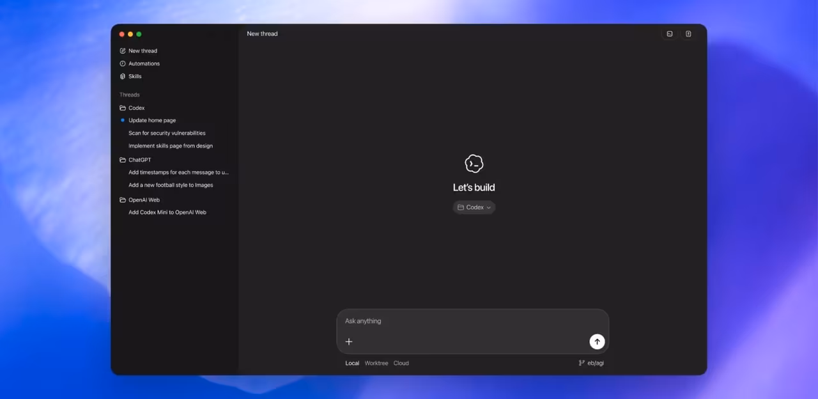Open Implement skills page from design thread
Viewport: 818px width, 399px height.
(171, 146)
